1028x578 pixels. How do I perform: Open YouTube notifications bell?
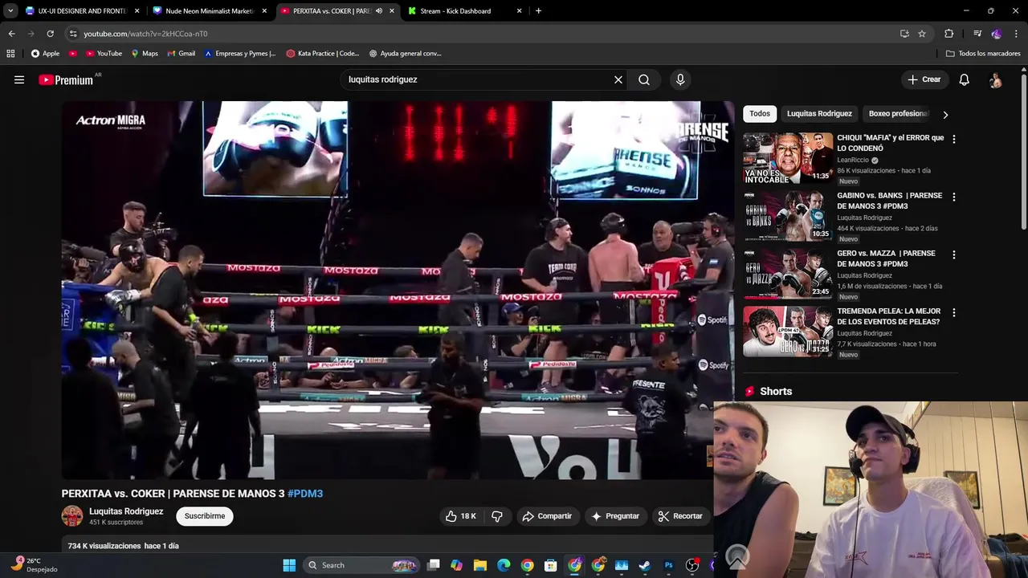[x=965, y=79]
